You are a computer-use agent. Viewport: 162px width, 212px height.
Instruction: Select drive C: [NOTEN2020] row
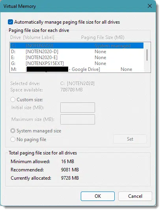click(x=77, y=46)
